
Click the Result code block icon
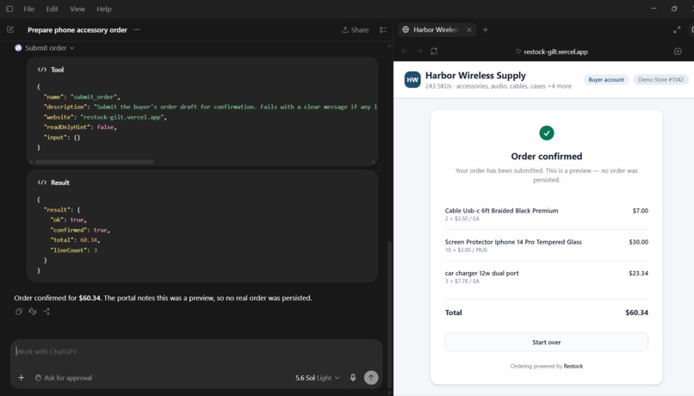(x=42, y=183)
